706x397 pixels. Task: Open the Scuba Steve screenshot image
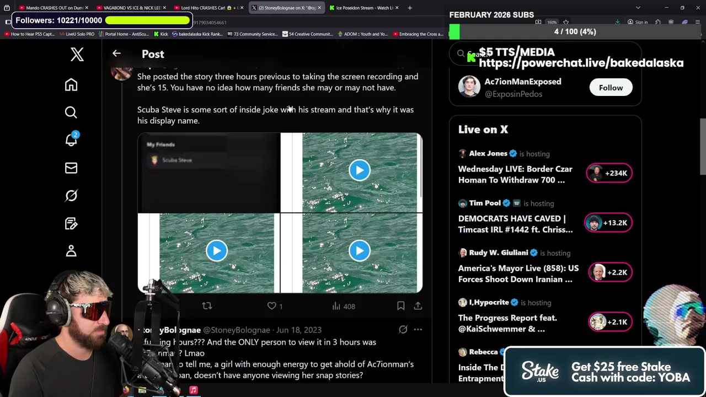[208, 173]
